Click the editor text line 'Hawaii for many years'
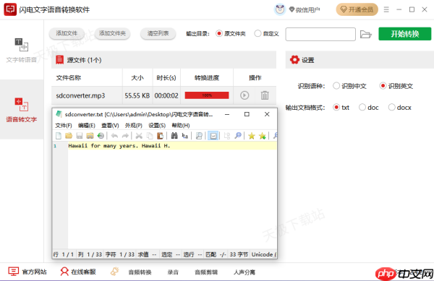 point(119,146)
